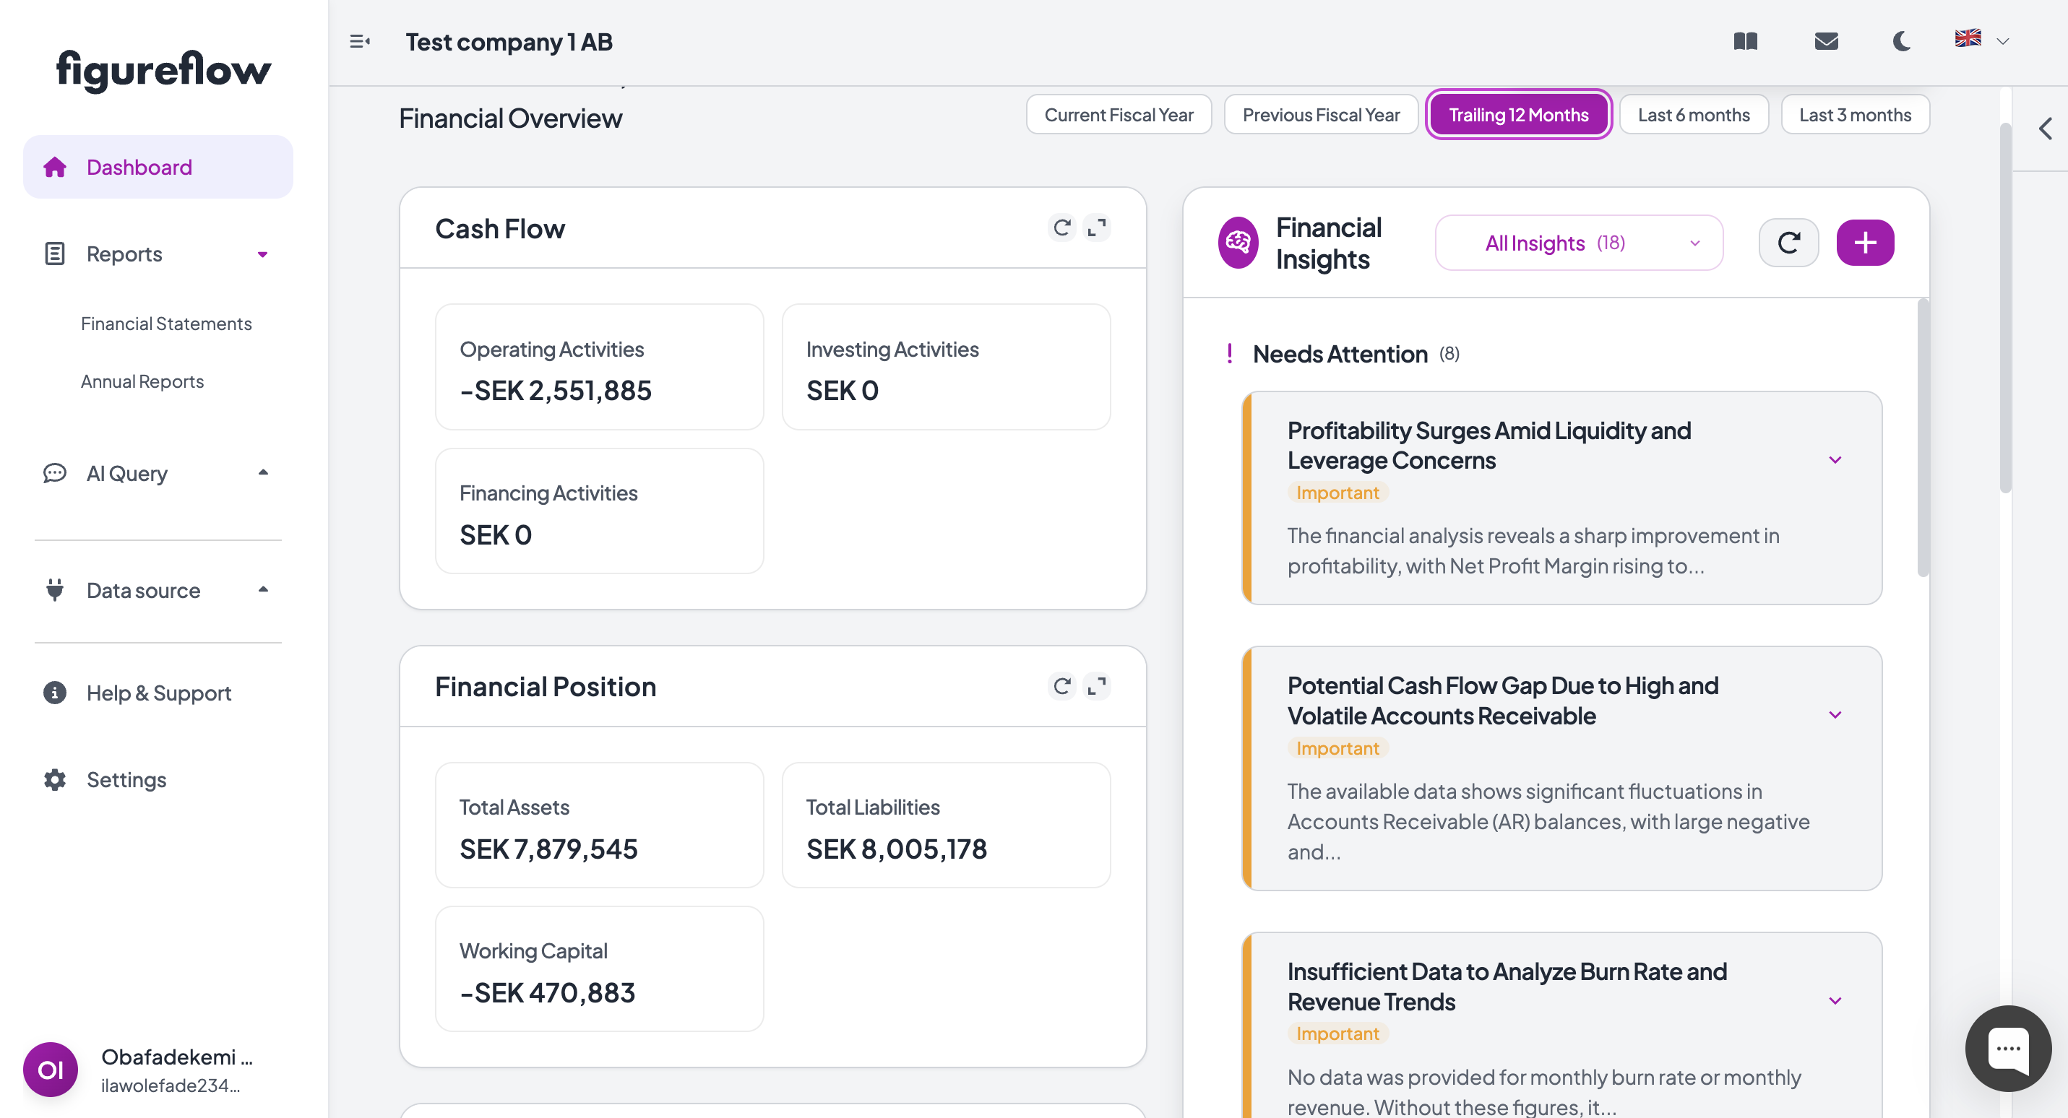Click Profitability Surges Amid Liquidity title
The width and height of the screenshot is (2068, 1118).
(1489, 446)
